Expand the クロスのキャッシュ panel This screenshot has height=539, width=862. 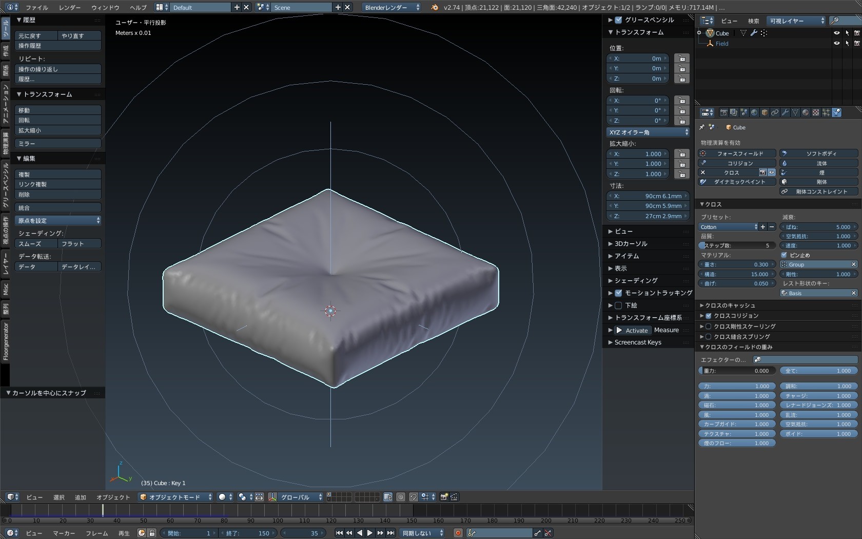730,305
